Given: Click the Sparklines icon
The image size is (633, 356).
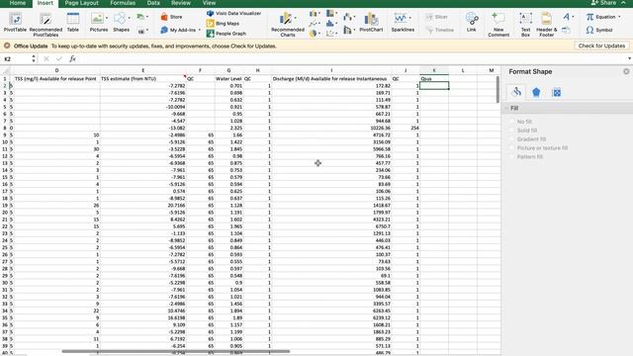Looking at the screenshot, I should [x=400, y=18].
